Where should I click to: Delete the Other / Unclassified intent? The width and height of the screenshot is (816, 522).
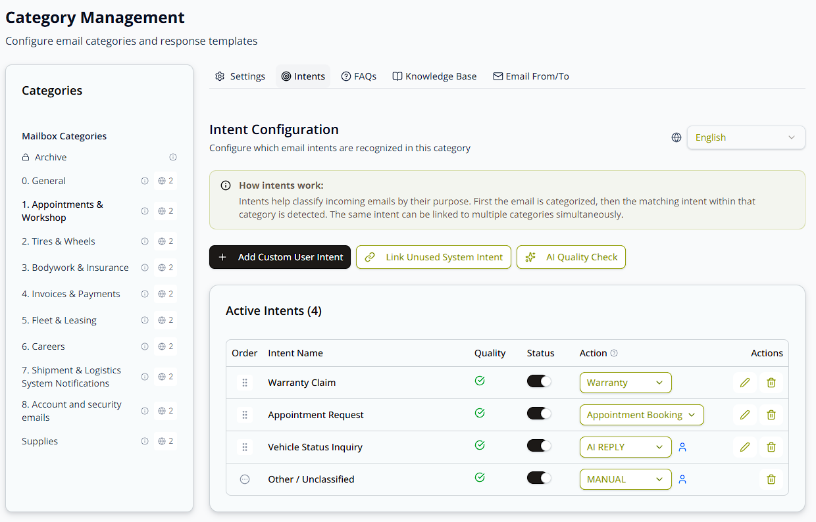pos(771,479)
